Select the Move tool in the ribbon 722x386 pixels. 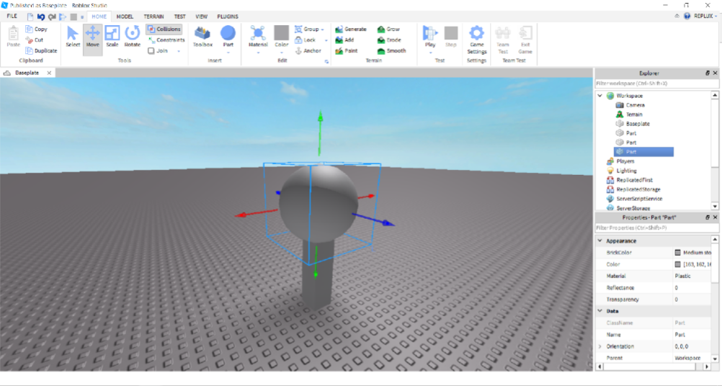pyautogui.click(x=92, y=37)
